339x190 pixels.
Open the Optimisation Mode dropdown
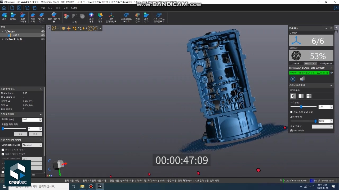[x=32, y=145]
